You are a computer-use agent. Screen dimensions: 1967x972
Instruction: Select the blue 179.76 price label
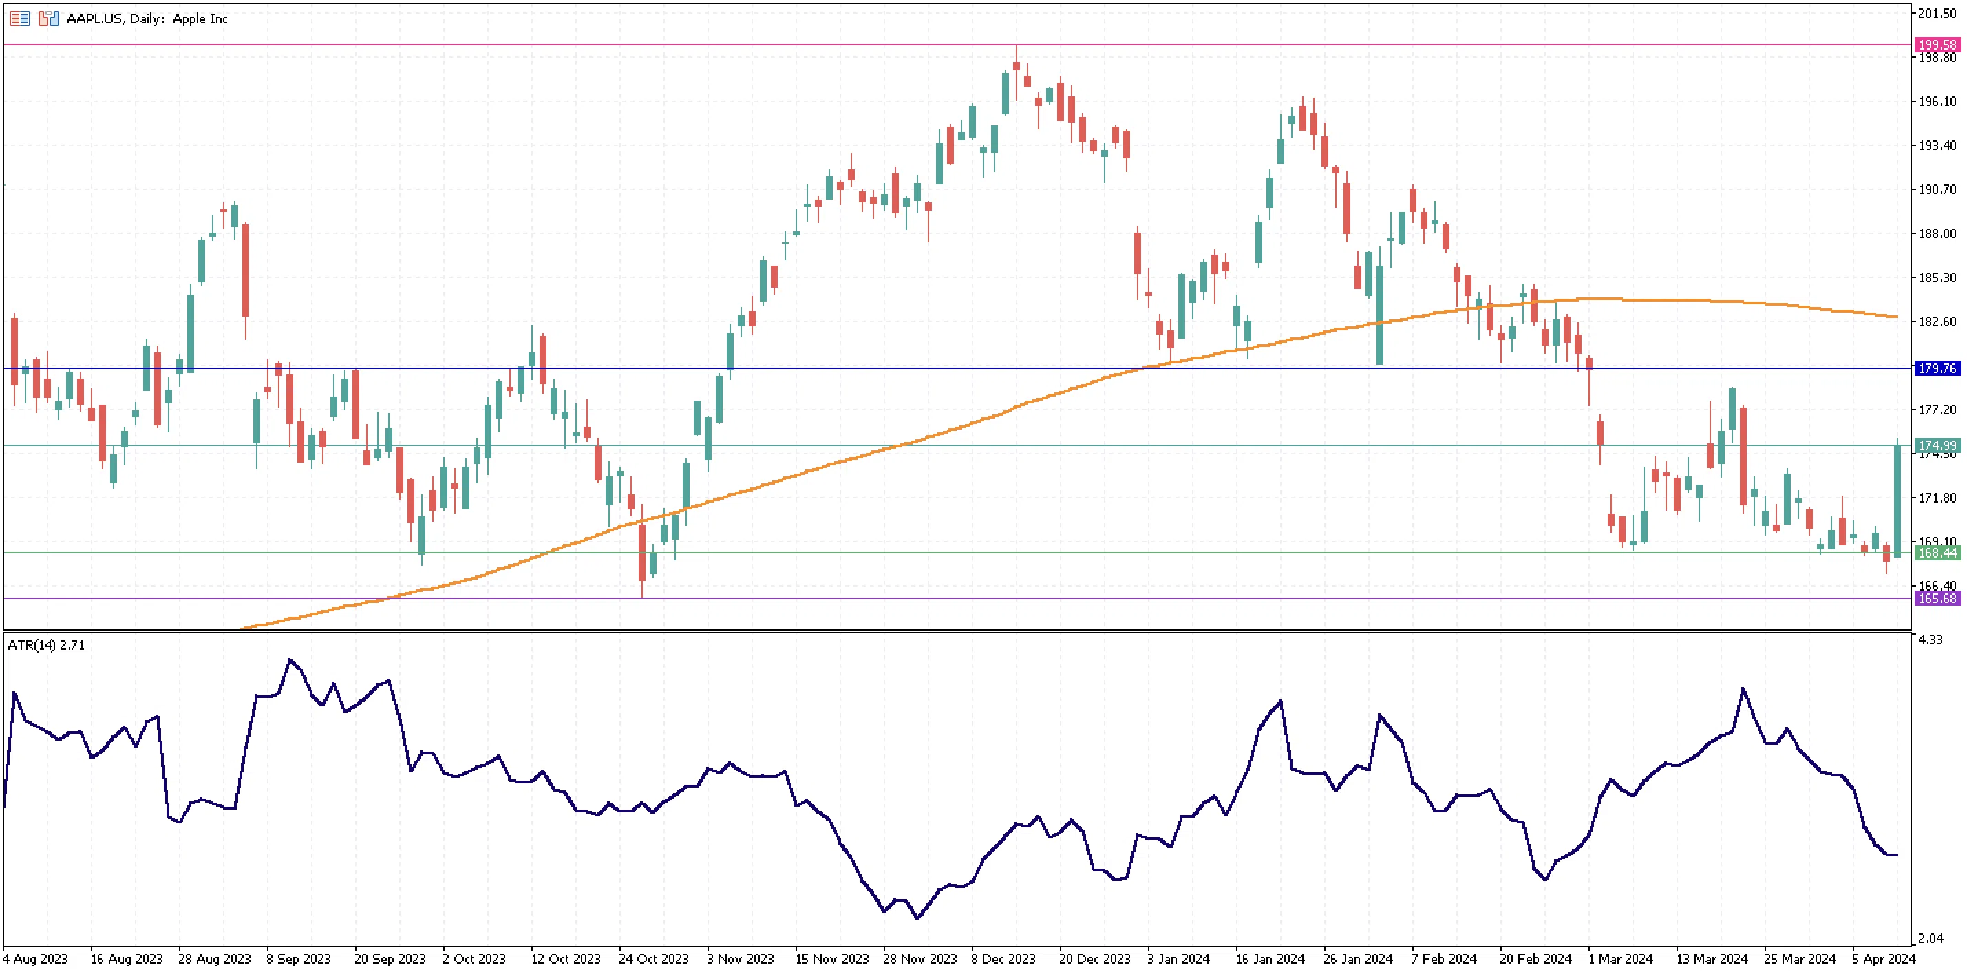pos(1937,369)
